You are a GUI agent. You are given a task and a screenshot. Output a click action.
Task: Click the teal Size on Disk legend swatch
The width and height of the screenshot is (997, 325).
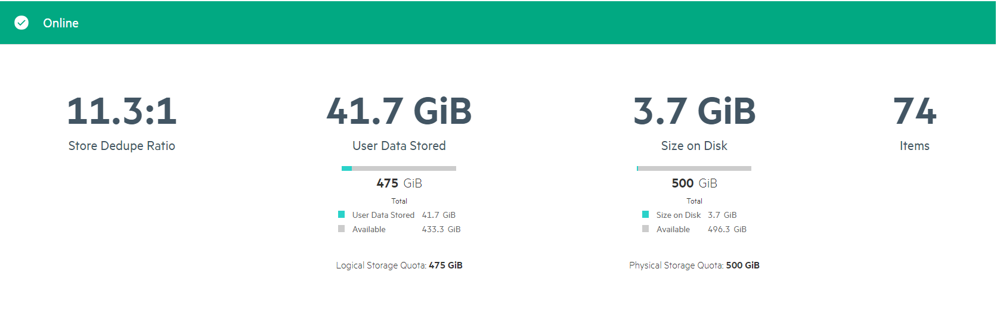[x=645, y=214]
